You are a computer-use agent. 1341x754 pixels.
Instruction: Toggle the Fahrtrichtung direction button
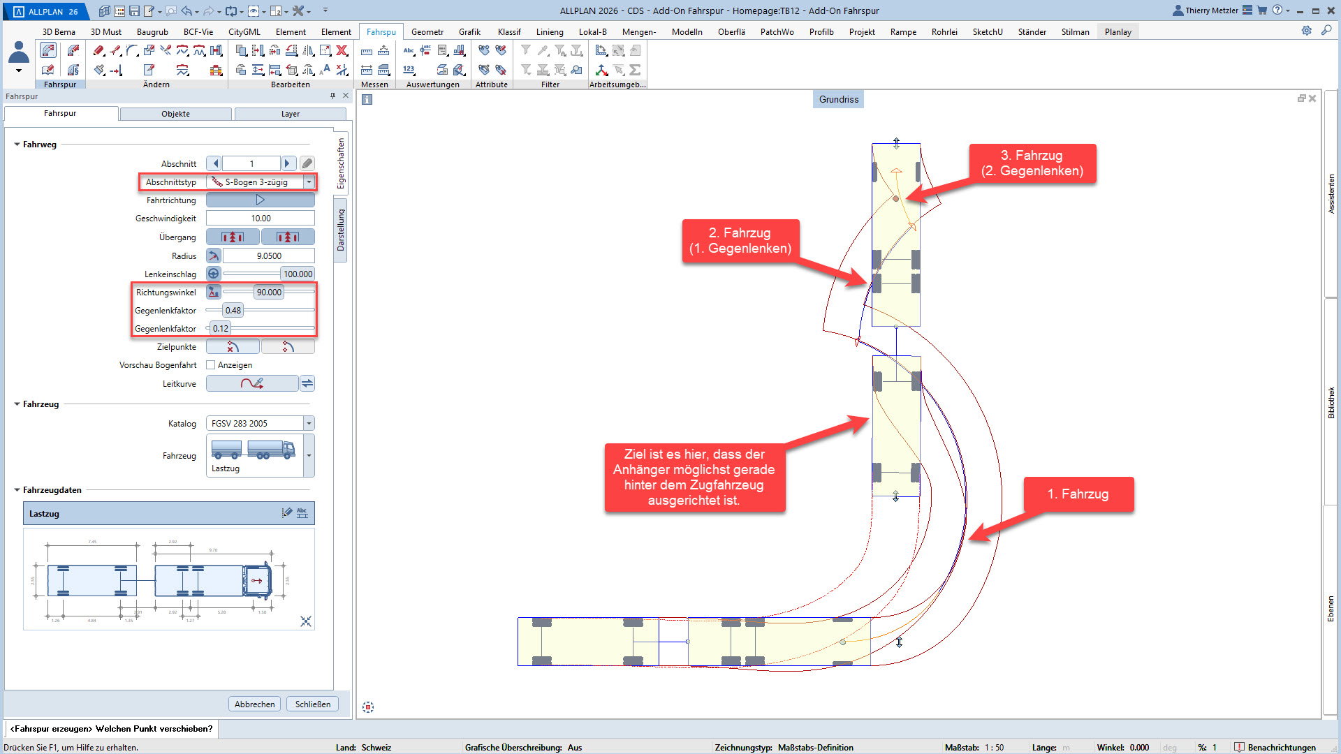point(260,200)
